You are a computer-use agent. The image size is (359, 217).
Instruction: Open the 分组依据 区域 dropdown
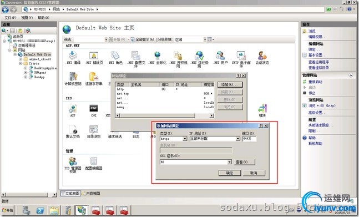[205, 39]
